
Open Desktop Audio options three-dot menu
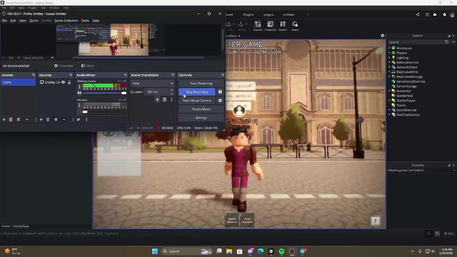point(79,87)
